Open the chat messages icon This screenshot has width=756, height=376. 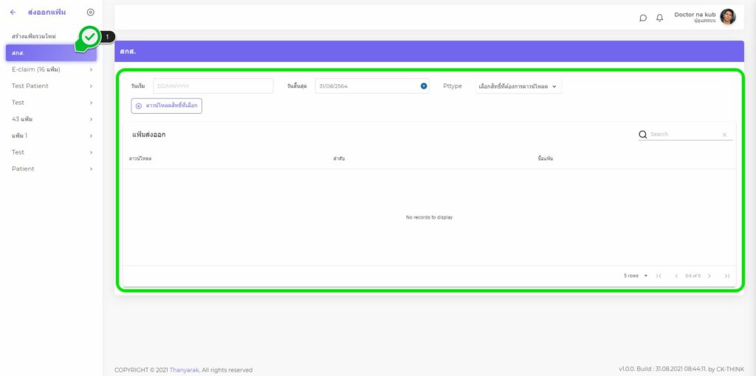[x=643, y=18]
